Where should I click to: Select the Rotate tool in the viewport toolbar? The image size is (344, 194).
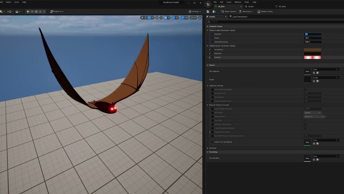click(149, 18)
